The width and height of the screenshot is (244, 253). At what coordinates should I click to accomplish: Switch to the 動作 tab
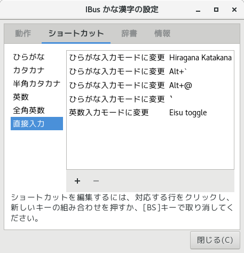click(x=23, y=34)
